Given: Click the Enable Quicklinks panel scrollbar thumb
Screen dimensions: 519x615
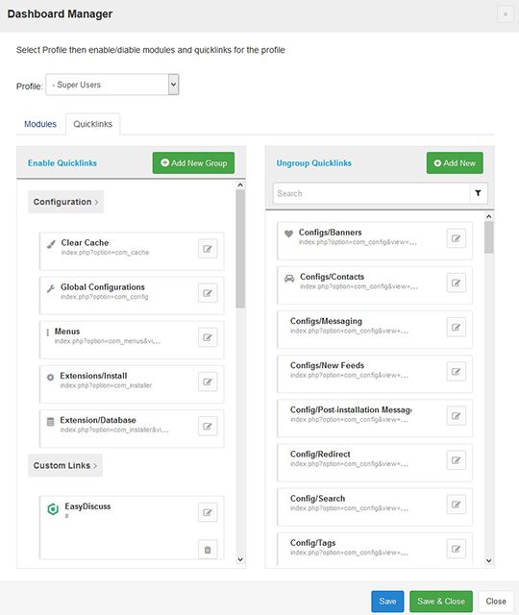Looking at the screenshot, I should pos(240,249).
